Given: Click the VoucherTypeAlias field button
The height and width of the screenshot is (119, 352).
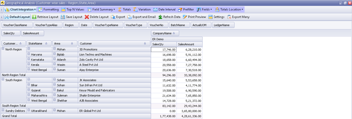Looking at the screenshot, I should point(48,25).
